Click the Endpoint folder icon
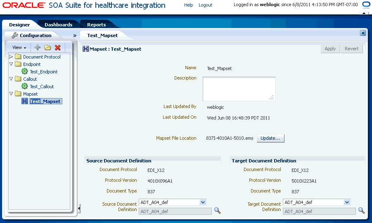The image size is (372, 223). [18, 64]
